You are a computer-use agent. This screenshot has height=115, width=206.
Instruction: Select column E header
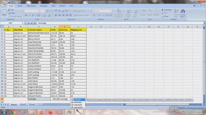64,27
